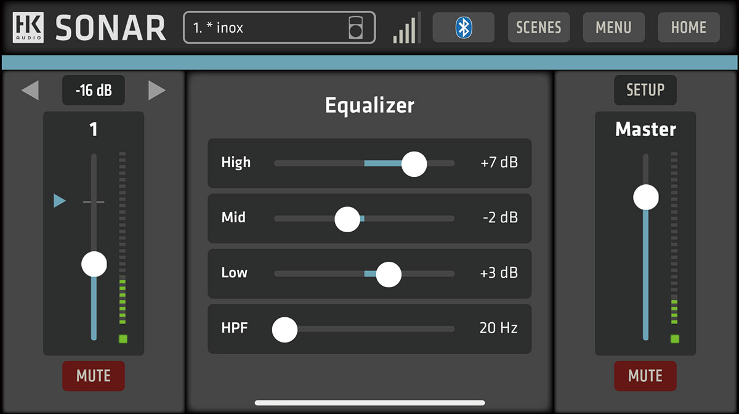The height and width of the screenshot is (414, 739).
Task: Mute the Master channel
Action: (x=645, y=376)
